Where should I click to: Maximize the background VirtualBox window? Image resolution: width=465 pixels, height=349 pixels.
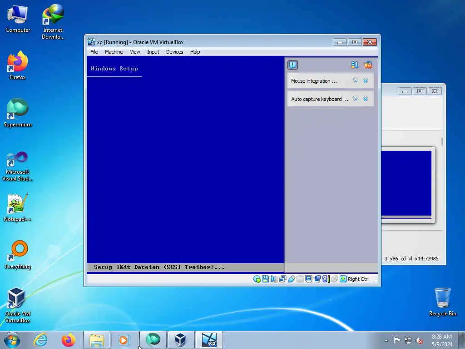tap(420, 91)
